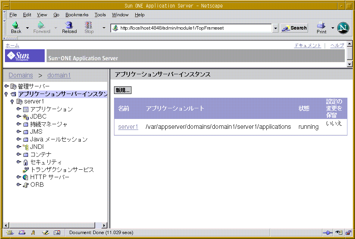Image resolution: width=355 pixels, height=239 pixels.
Task: Open the ヘルプ link
Action: pos(337,45)
